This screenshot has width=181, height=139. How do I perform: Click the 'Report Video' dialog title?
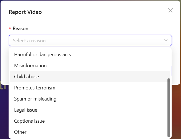[x=25, y=12]
